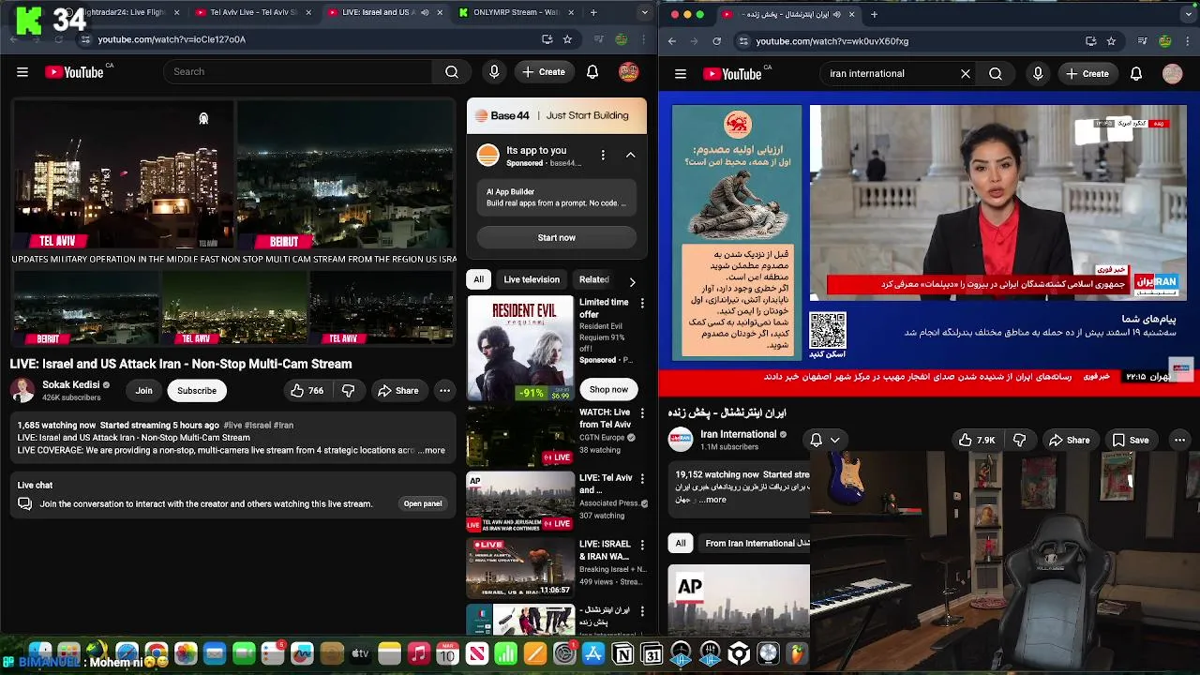Like the Sokak Kedisi stream with 766 likes
This screenshot has height=675, width=1200.
pos(307,391)
